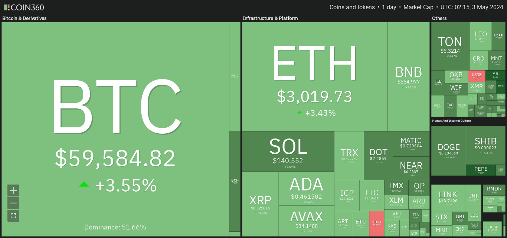Open the ETH tile
Image resolution: width=507 pixels, height=238 pixels.
point(315,76)
